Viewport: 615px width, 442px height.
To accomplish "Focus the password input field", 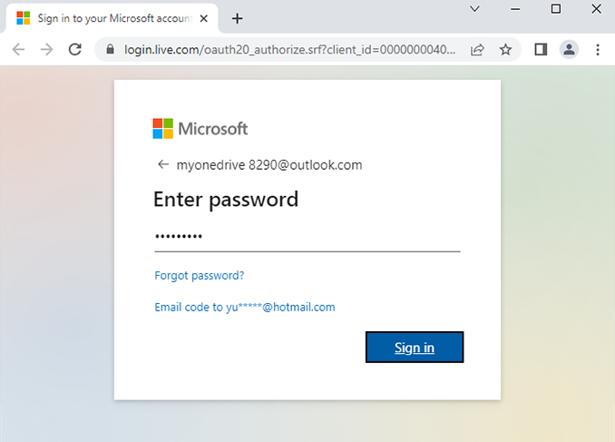I will pos(307,237).
